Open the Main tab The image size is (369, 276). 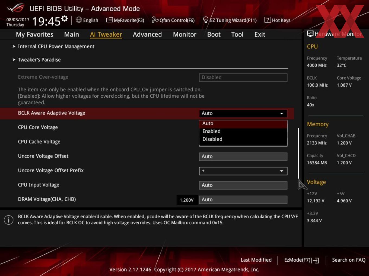72,34
